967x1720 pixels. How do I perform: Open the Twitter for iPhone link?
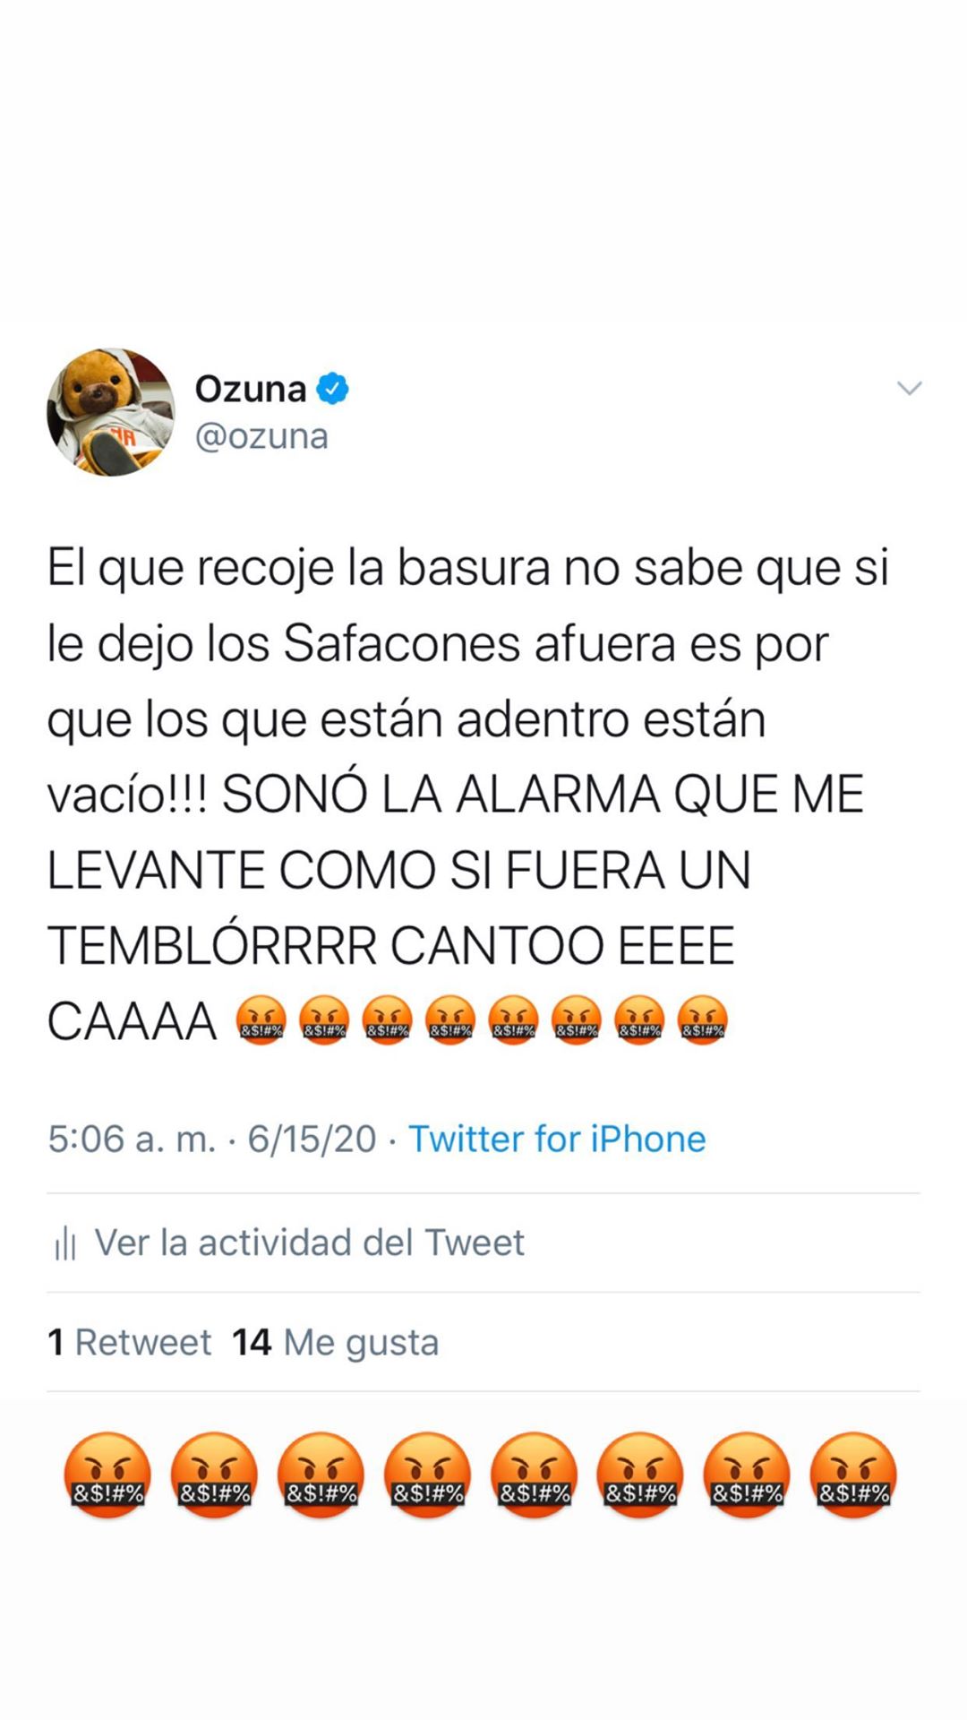(557, 1139)
